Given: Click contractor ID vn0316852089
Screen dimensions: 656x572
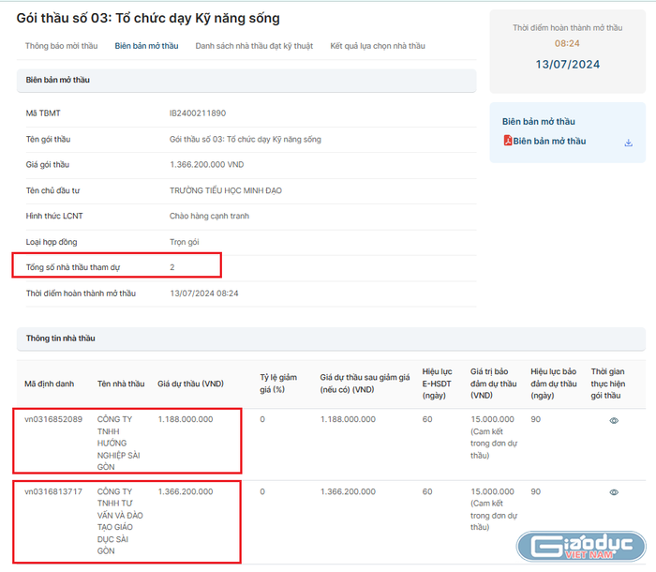Looking at the screenshot, I should (x=53, y=419).
